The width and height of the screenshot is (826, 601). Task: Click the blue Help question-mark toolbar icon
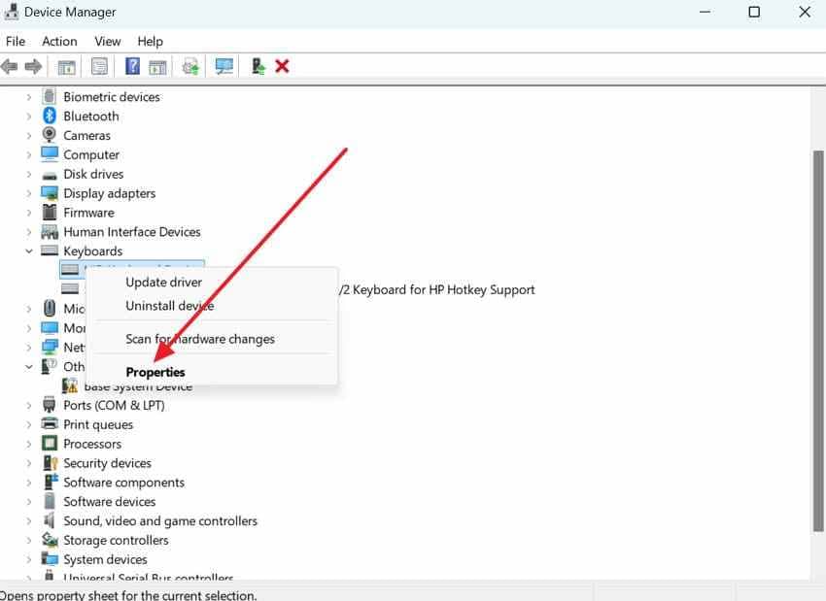132,66
